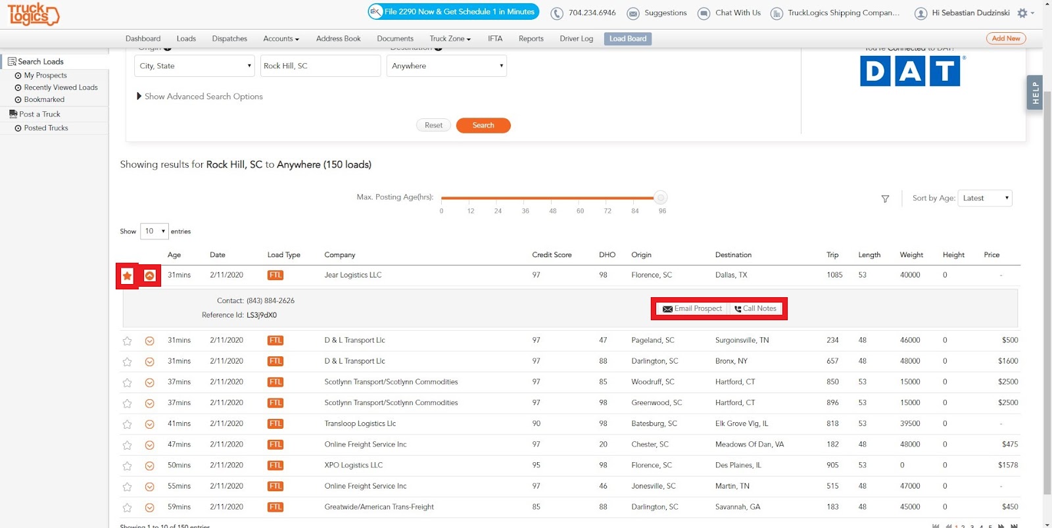Click the FTL badge for XPO Logistics LLC
This screenshot has width=1052, height=528.
pos(275,466)
